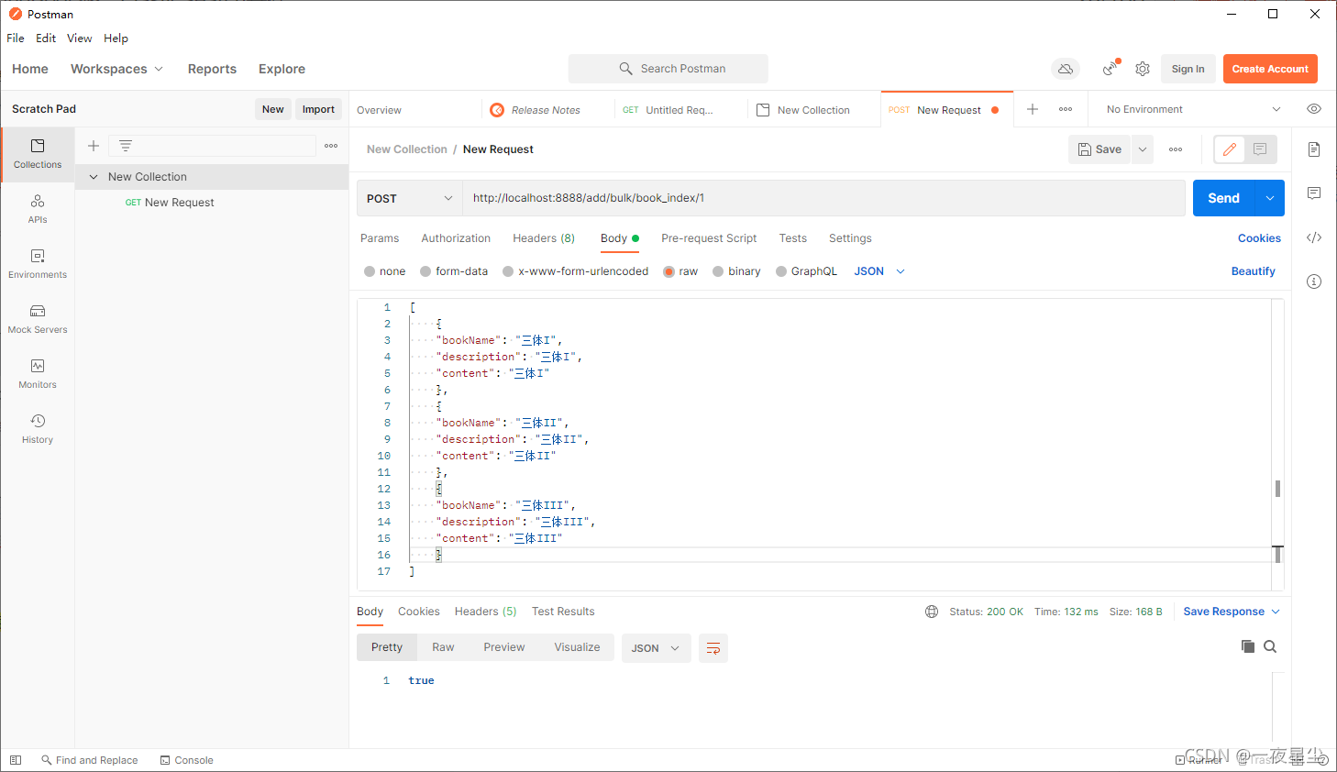Switch to the Headers (8) request tab
This screenshot has height=772, width=1337.
point(544,238)
